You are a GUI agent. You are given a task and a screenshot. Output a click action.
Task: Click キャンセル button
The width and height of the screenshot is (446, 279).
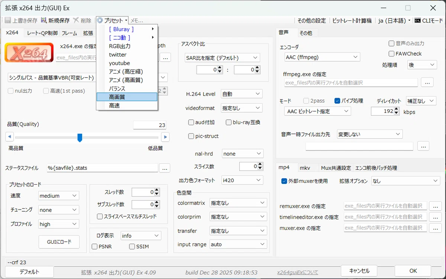pyautogui.click(x=359, y=271)
